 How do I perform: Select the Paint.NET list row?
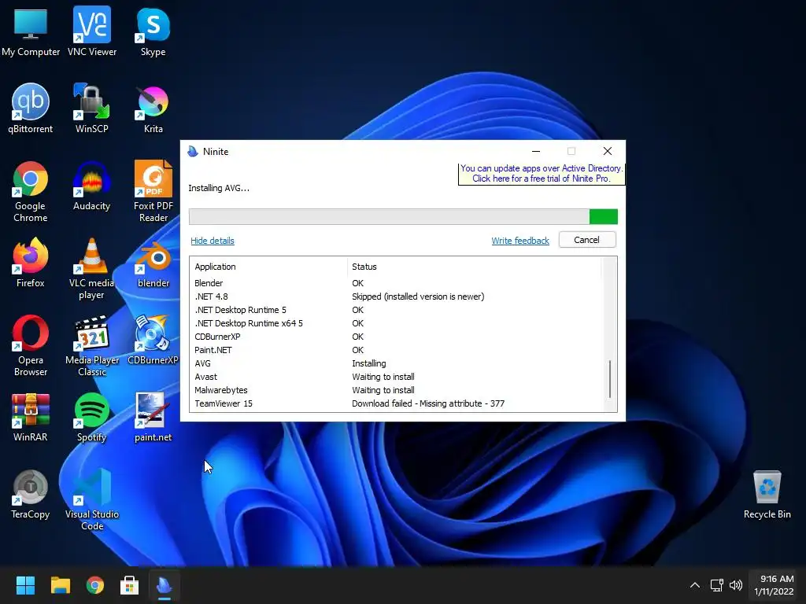(396, 350)
